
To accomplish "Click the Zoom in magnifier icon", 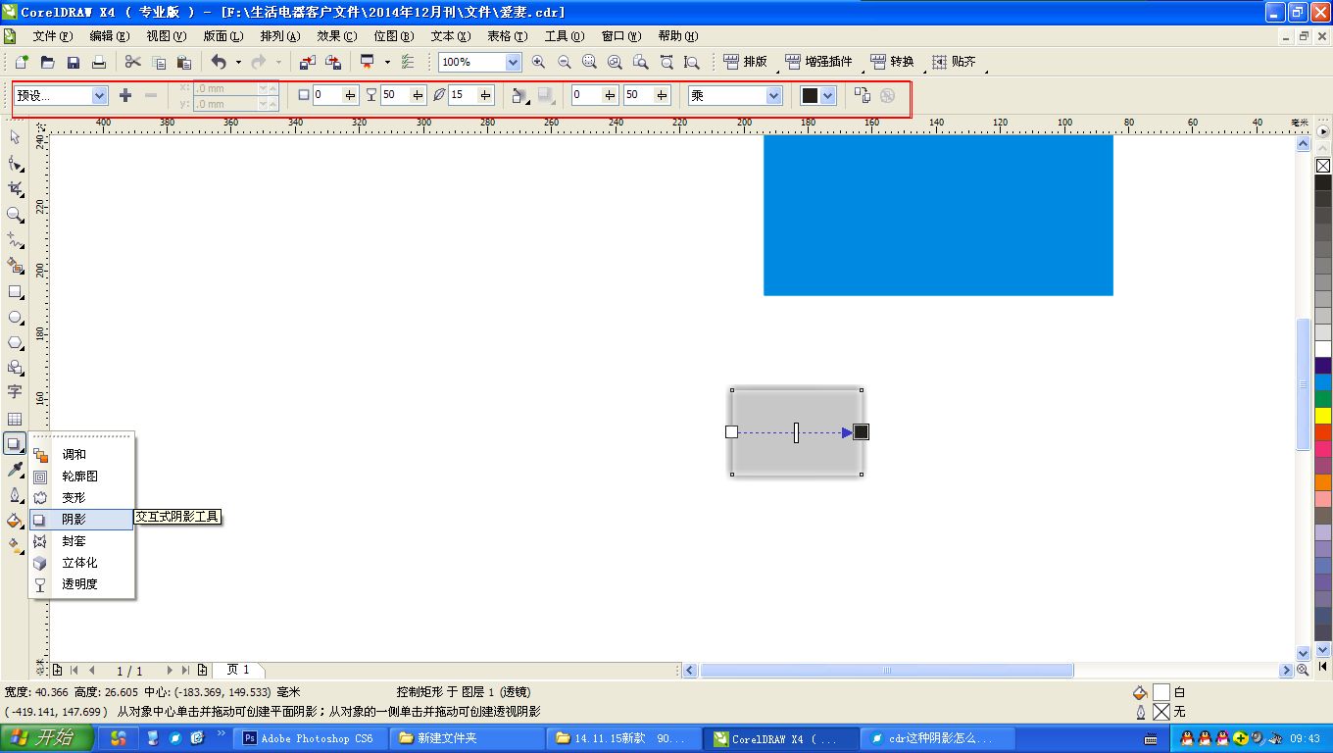I will (x=538, y=62).
